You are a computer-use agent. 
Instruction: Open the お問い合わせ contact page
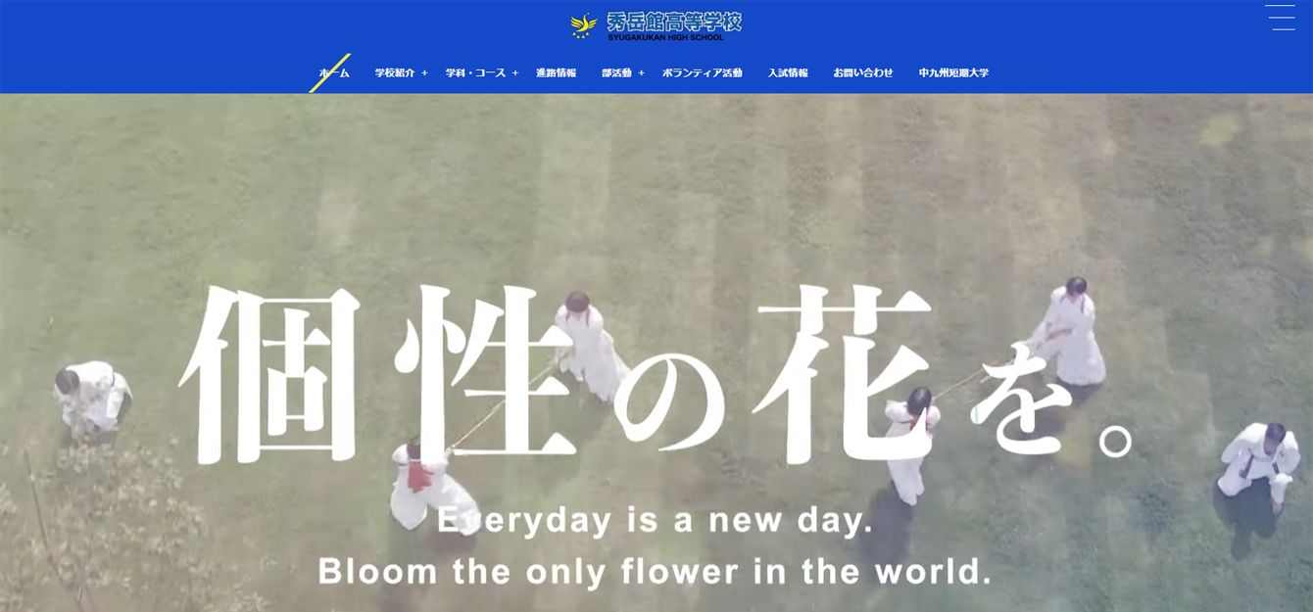pyautogui.click(x=863, y=73)
